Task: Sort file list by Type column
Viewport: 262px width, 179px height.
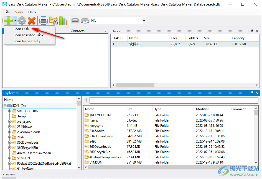Action: (x=174, y=109)
